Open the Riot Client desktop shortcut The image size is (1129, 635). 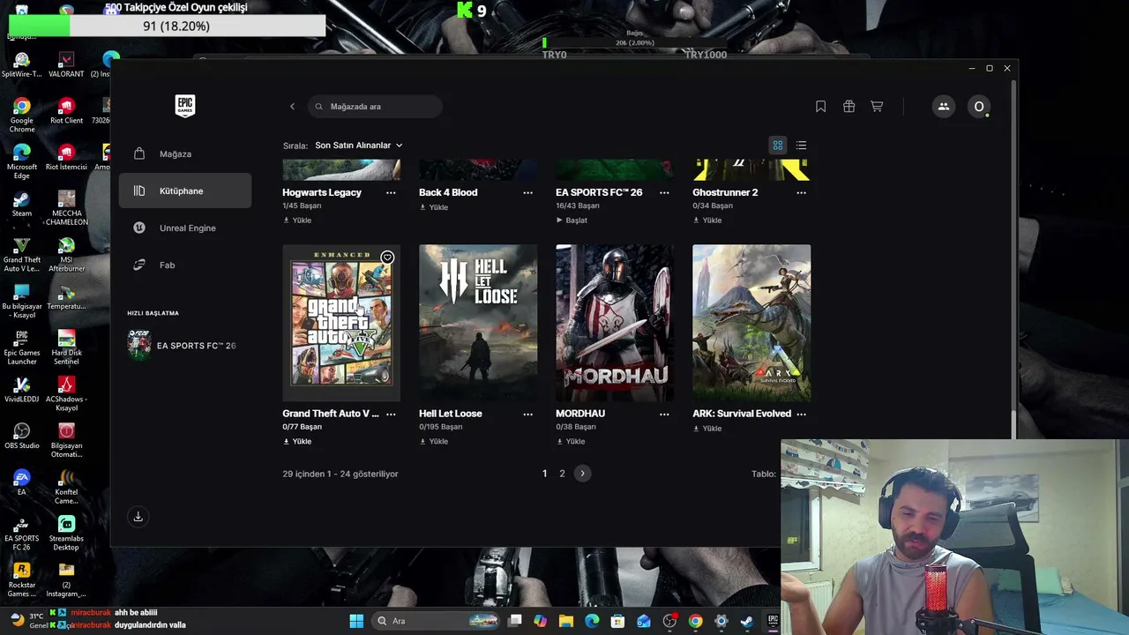coord(66,111)
